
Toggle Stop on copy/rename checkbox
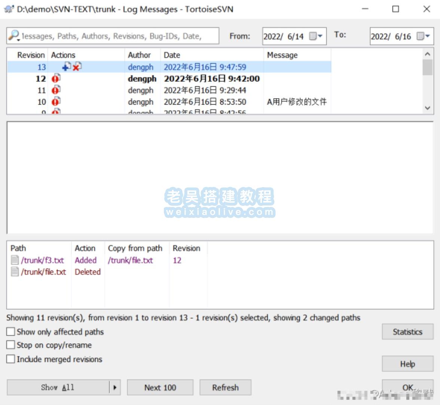coord(11,345)
